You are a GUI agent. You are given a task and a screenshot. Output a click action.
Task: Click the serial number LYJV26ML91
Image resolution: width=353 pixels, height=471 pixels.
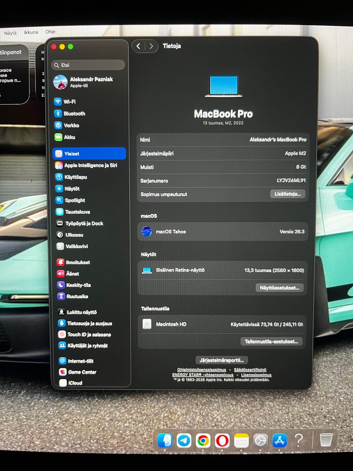[x=291, y=181]
